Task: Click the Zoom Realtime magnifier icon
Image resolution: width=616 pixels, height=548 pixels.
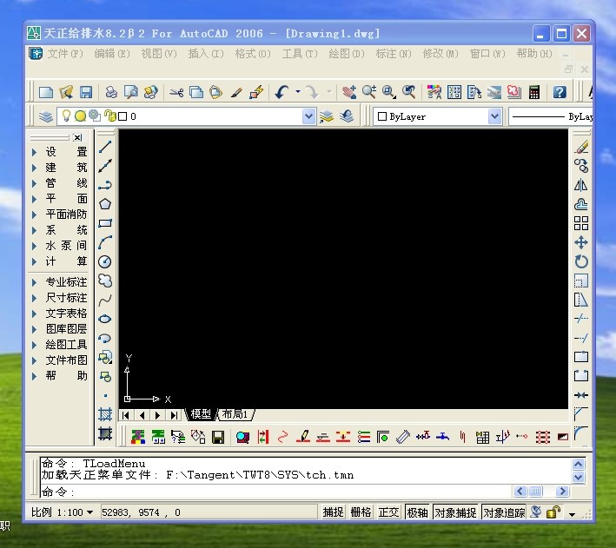Action: 369,93
